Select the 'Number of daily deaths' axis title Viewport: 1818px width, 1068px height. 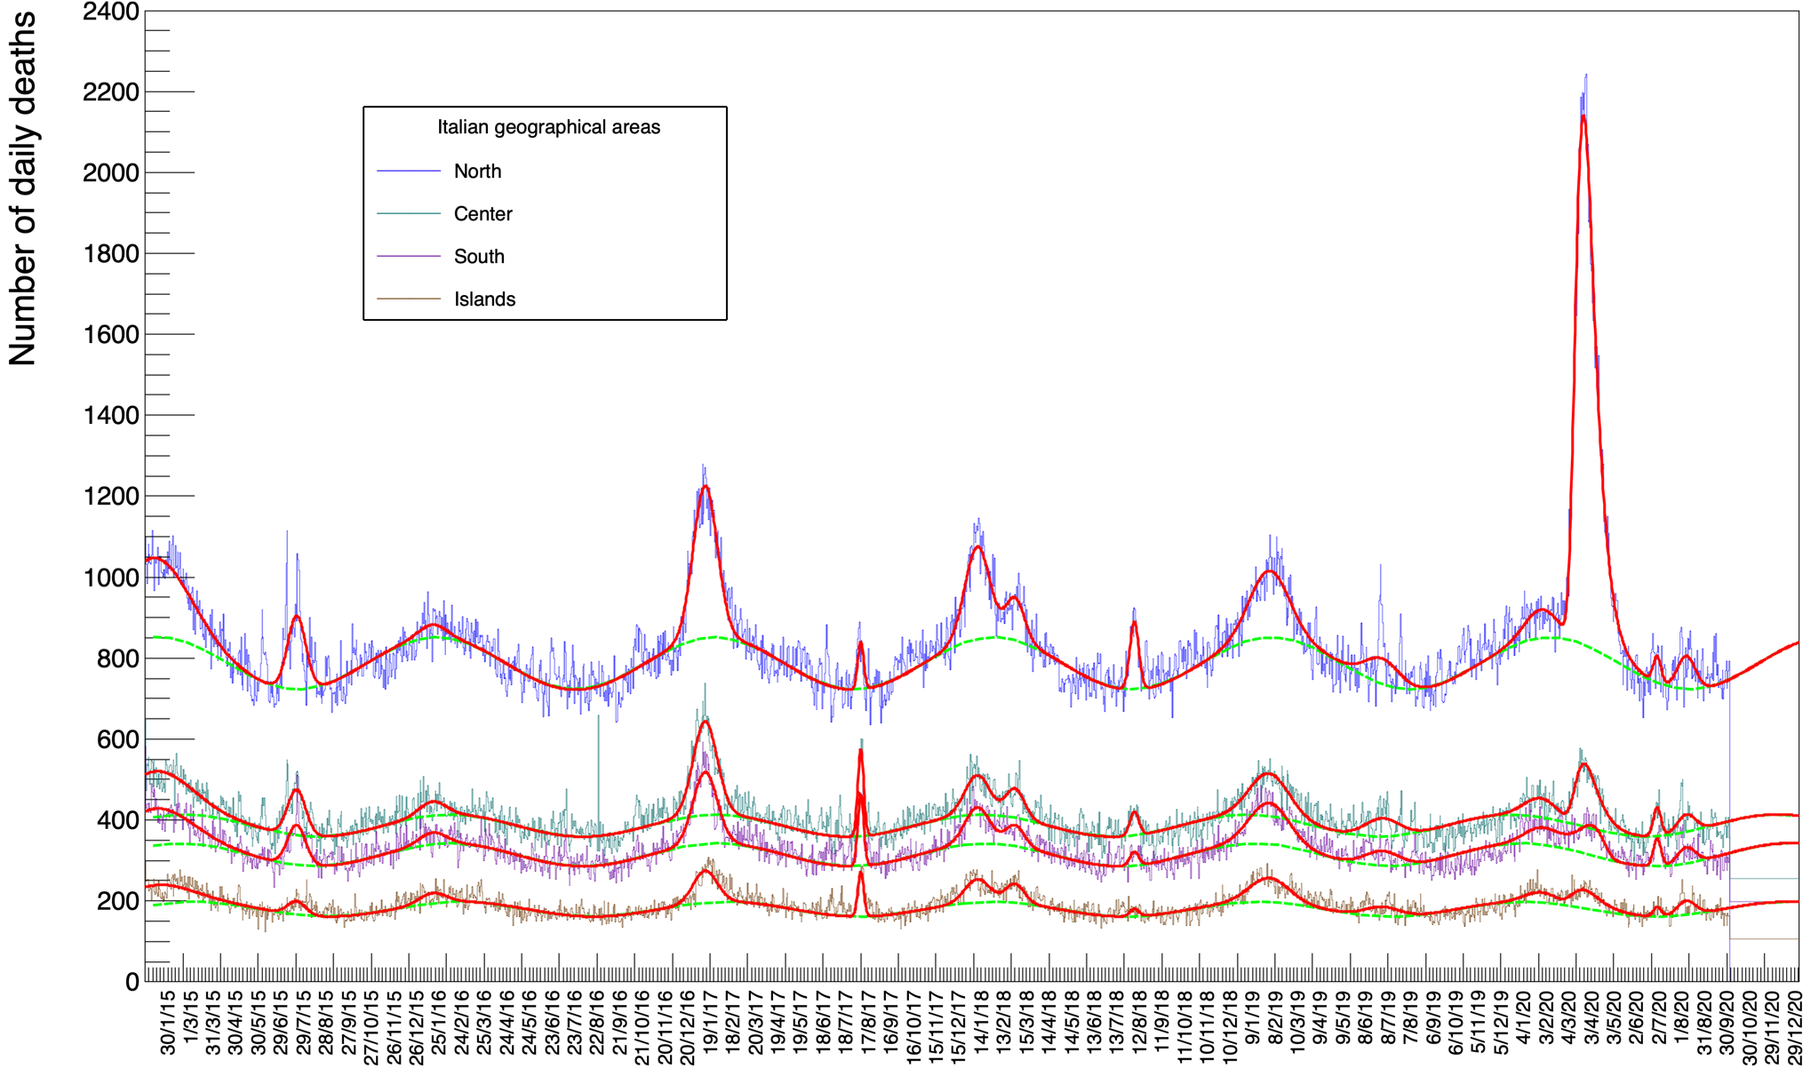23,189
